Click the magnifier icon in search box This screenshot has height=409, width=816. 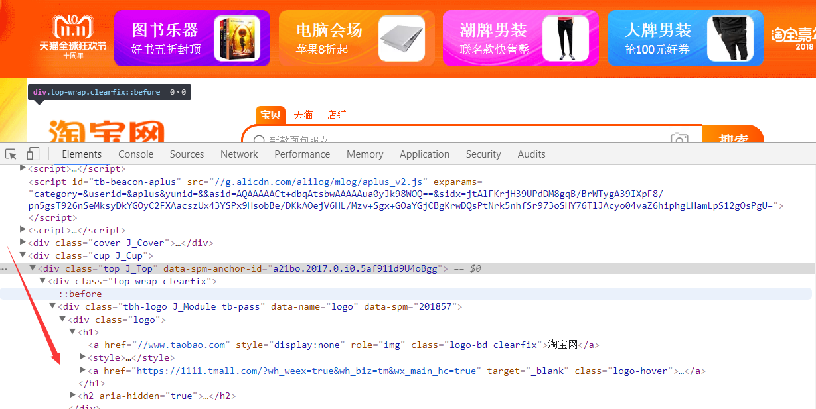(x=259, y=139)
